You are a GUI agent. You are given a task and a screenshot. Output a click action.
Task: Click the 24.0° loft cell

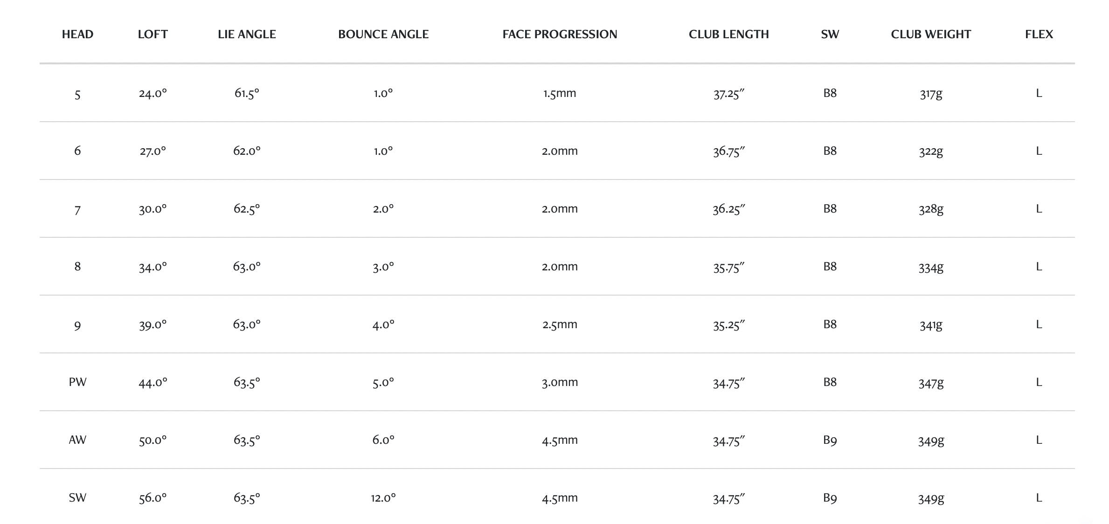point(152,93)
